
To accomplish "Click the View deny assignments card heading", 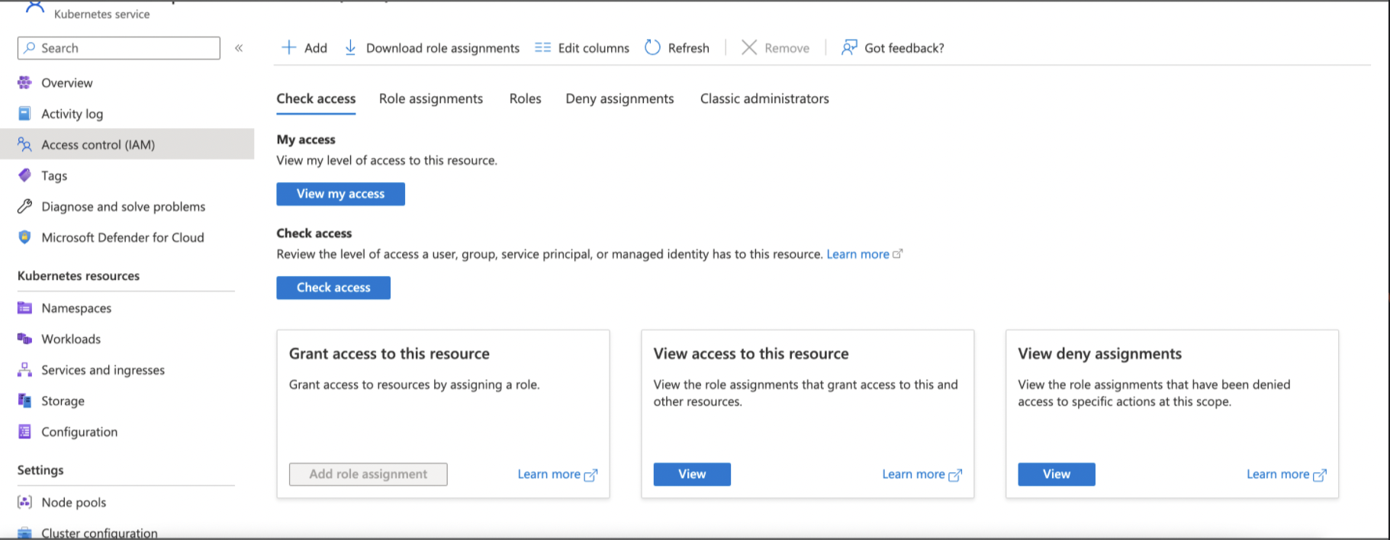I will (x=1099, y=353).
